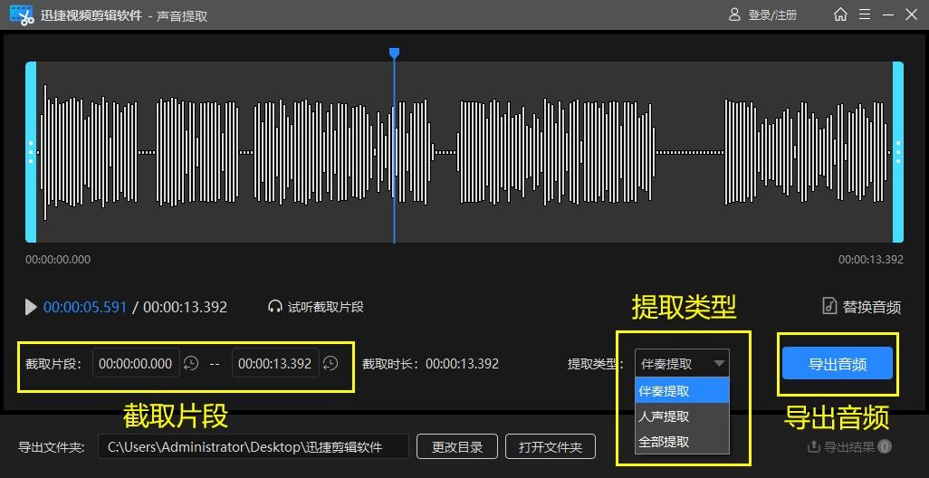929x478 pixels.
Task: Click the start time field 00:00:00.000
Action: [136, 363]
